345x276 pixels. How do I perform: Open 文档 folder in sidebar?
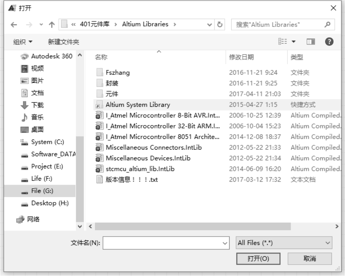[32, 93]
